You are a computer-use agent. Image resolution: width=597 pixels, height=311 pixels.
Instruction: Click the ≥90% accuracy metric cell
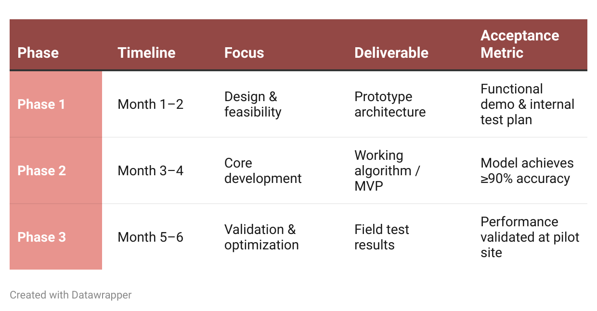click(x=527, y=171)
